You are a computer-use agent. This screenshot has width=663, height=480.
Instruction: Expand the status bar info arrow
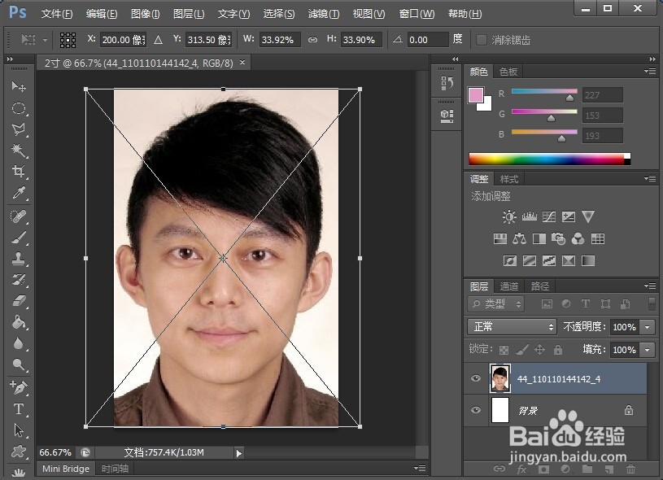[x=239, y=453]
